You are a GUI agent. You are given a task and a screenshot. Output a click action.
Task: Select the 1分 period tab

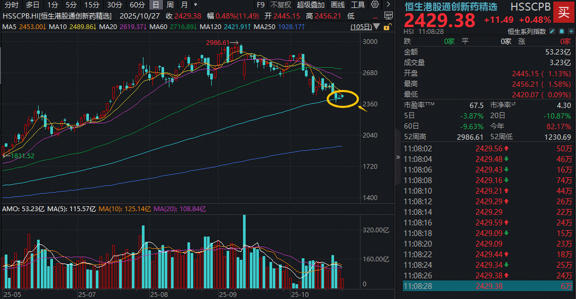52,5
